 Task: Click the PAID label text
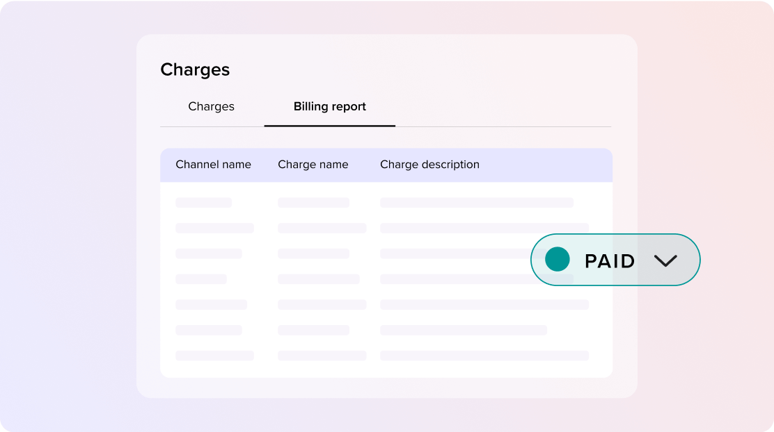pos(610,261)
